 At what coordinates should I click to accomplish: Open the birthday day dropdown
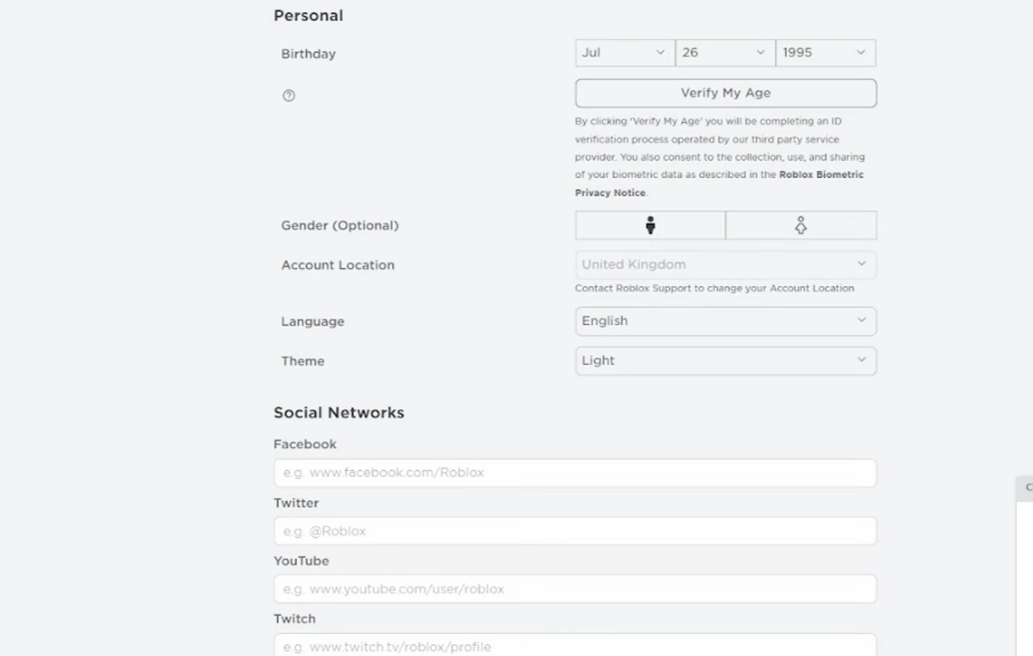coord(725,53)
